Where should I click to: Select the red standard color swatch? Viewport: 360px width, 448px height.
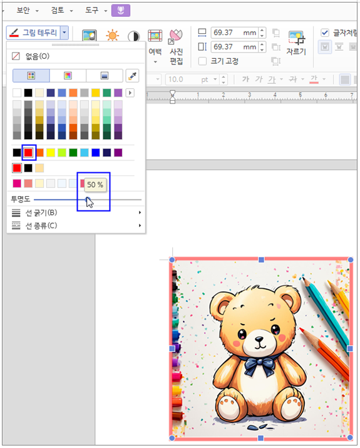tap(28, 153)
